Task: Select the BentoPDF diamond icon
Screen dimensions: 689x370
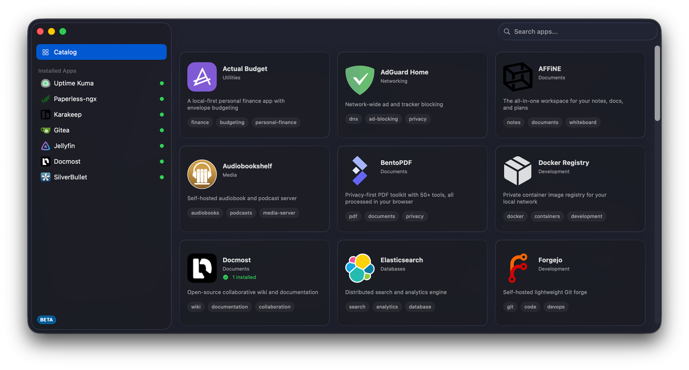Action: click(x=360, y=170)
